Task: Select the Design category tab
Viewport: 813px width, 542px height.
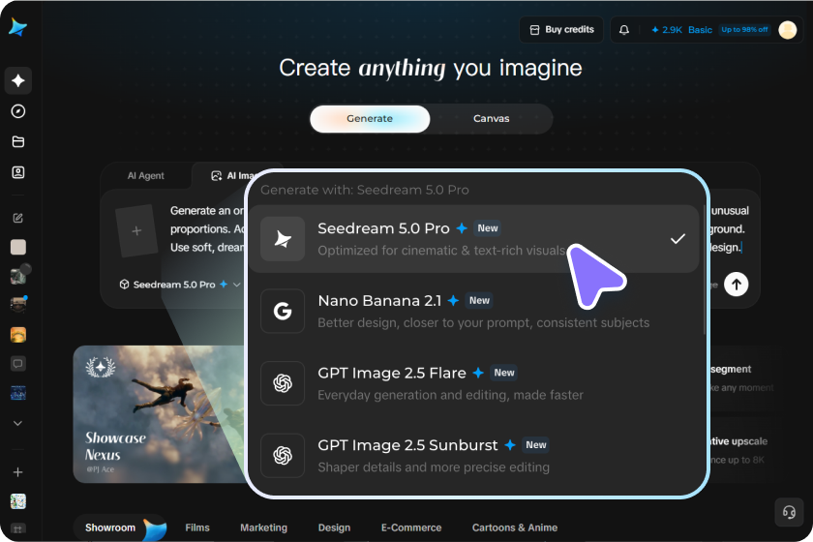Action: [334, 527]
